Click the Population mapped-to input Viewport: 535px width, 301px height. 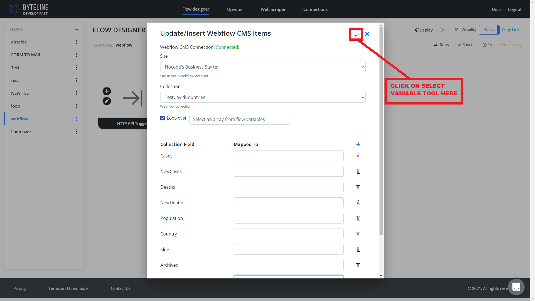(x=288, y=218)
